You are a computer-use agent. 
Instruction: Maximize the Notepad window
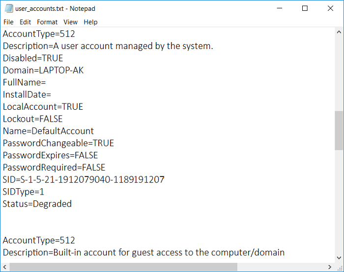(305, 8)
